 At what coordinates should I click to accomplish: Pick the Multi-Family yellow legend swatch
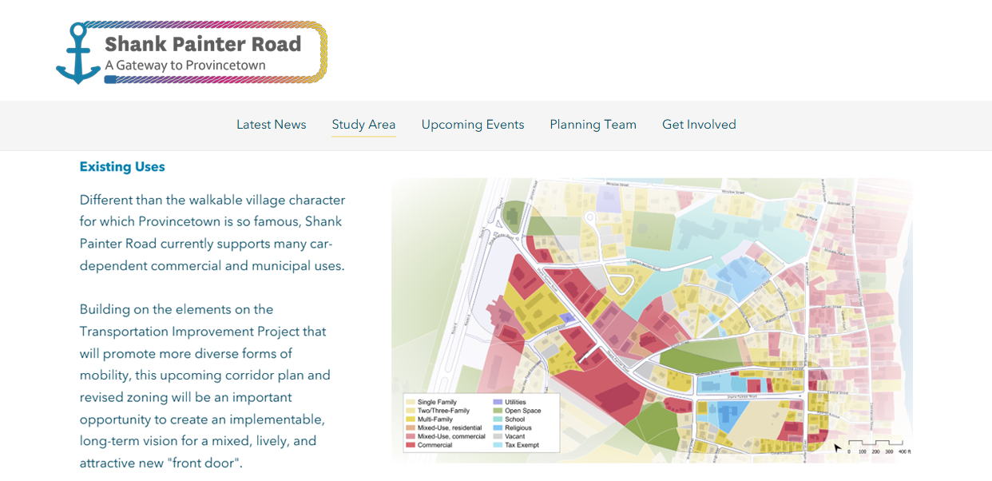pos(411,419)
